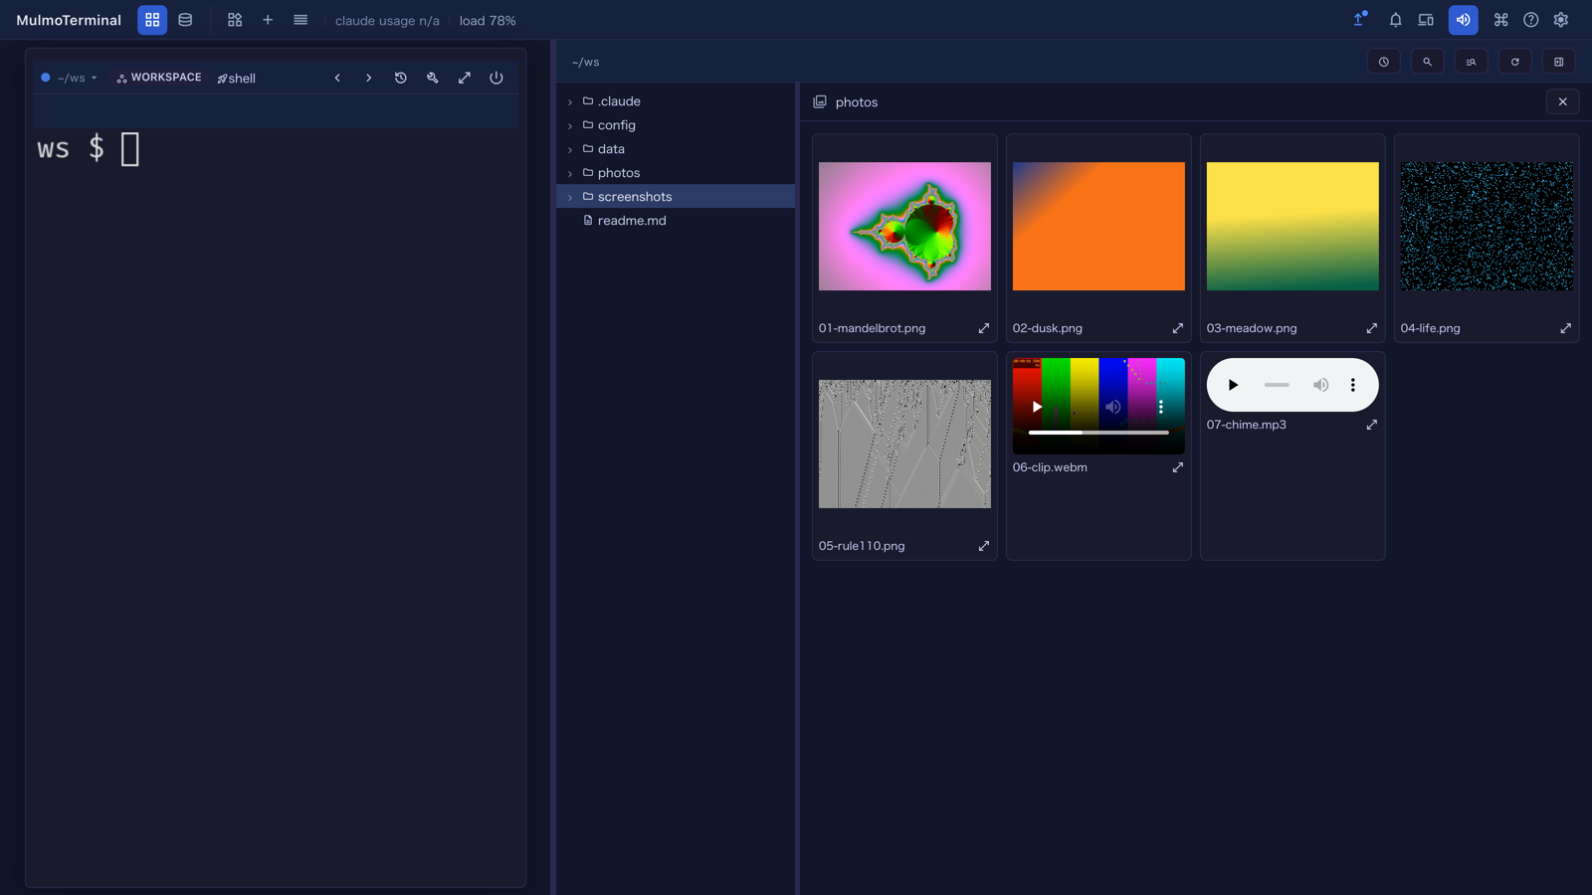
Task: Open the wrench tools icon in terminal header
Action: pos(433,78)
